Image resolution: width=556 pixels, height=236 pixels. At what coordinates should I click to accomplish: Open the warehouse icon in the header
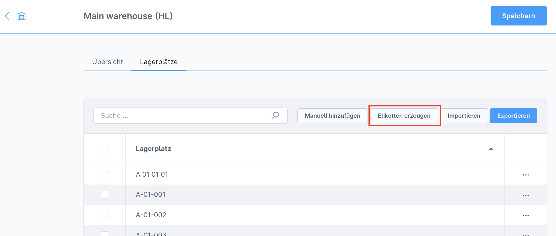pos(21,16)
